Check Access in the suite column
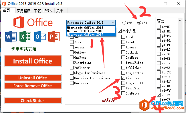 [72, 47]
